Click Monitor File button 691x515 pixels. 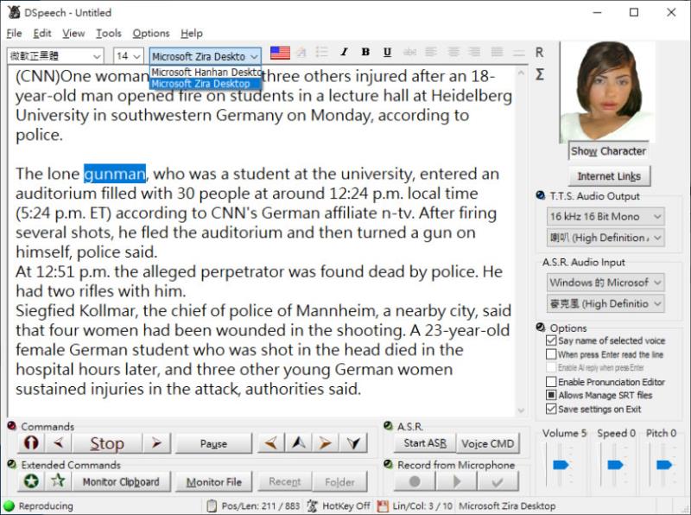[x=213, y=482]
